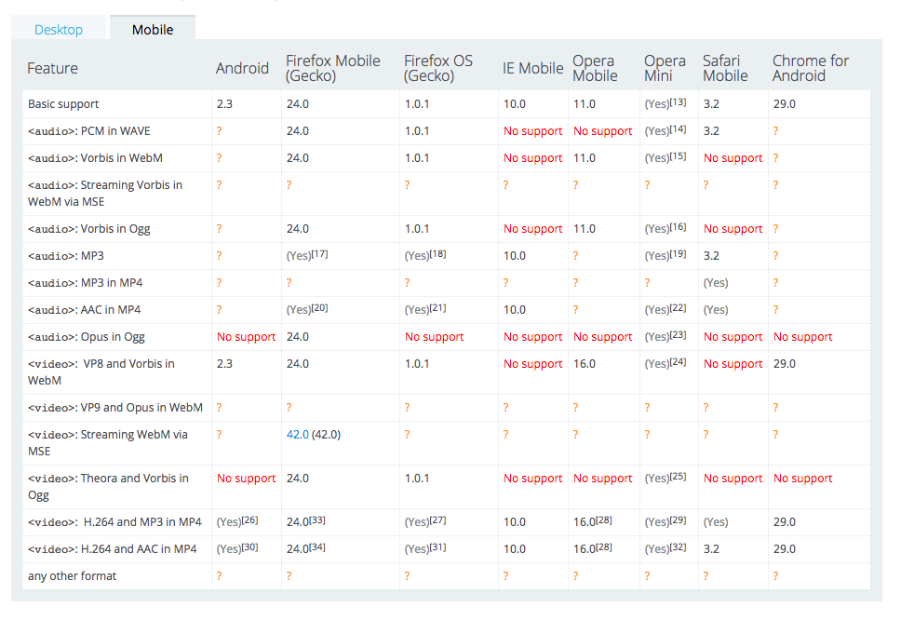
Task: Select 29.0 in the Basic support row
Action: pyautogui.click(x=785, y=104)
